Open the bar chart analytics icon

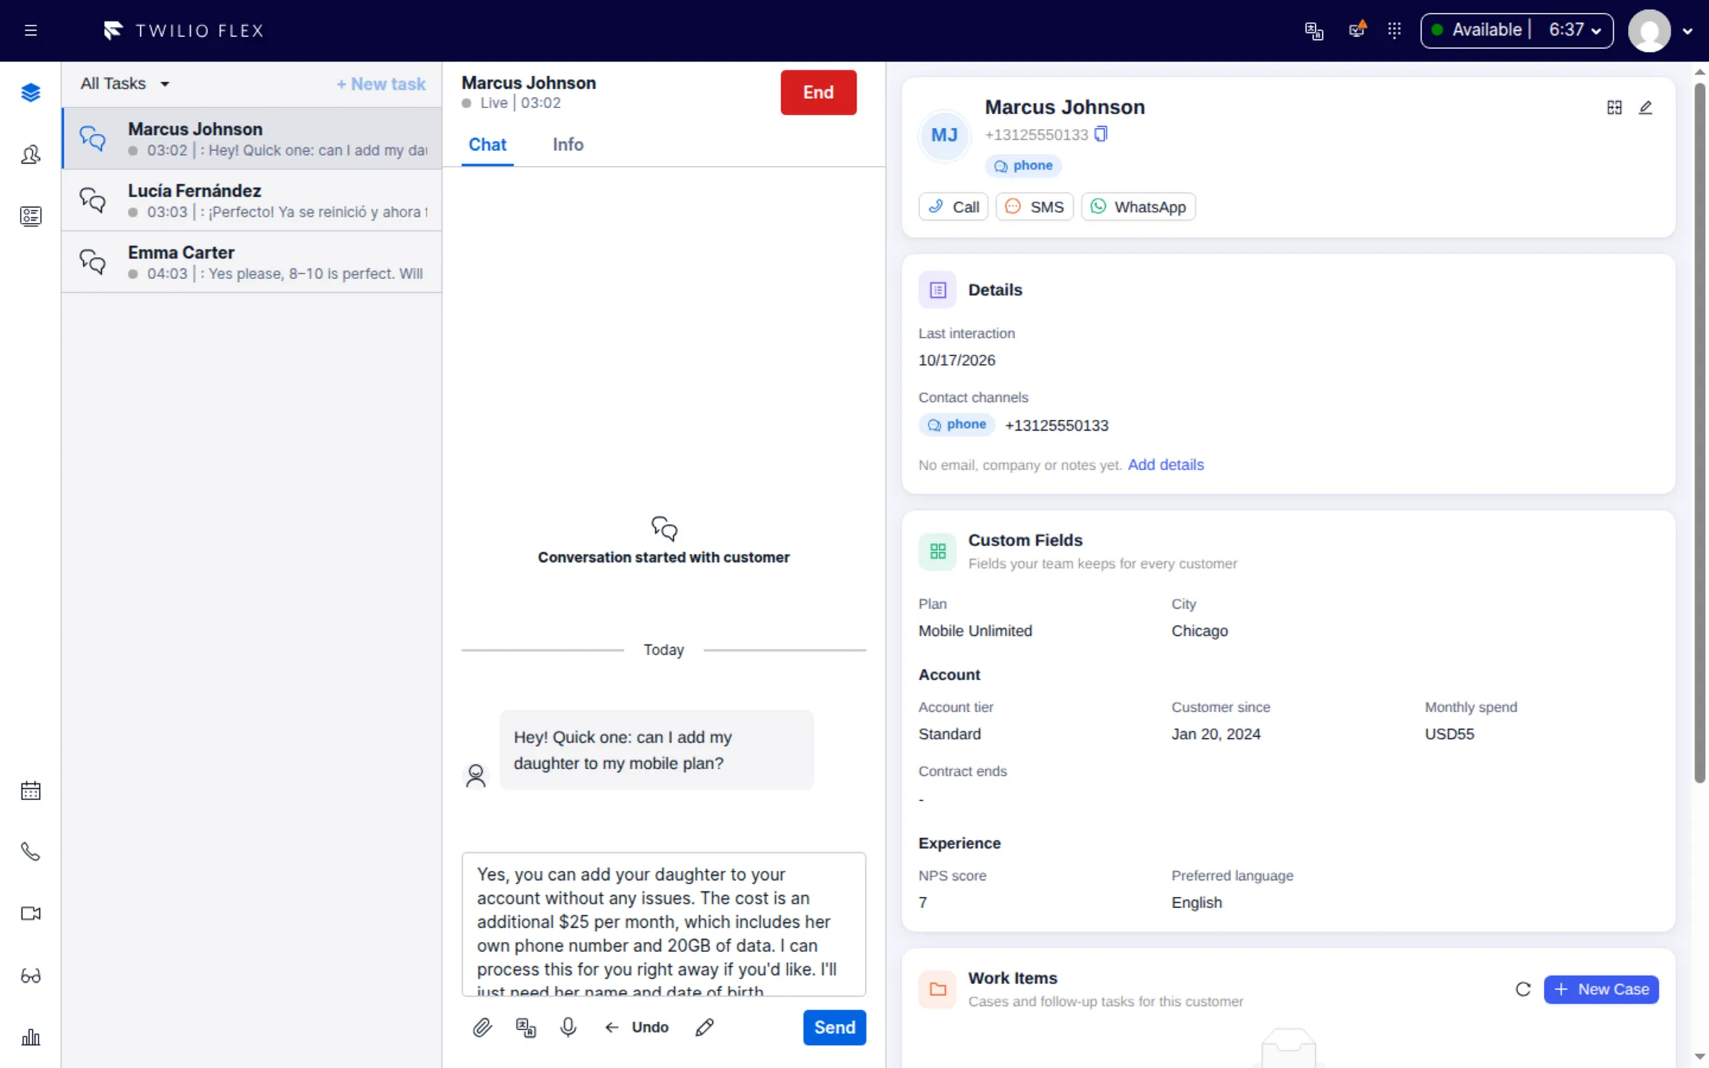pyautogui.click(x=31, y=1037)
